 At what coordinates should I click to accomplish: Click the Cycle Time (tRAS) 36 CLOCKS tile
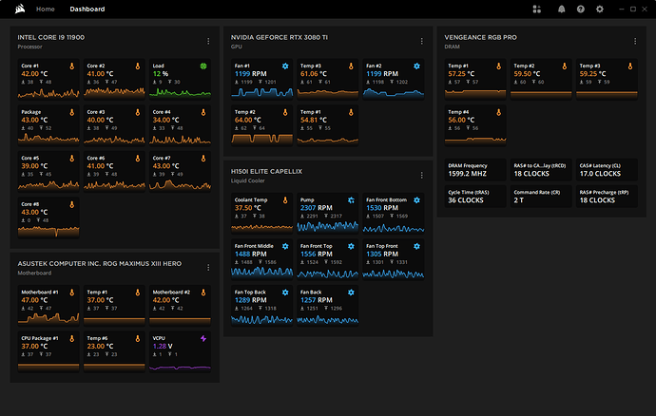[x=475, y=197]
